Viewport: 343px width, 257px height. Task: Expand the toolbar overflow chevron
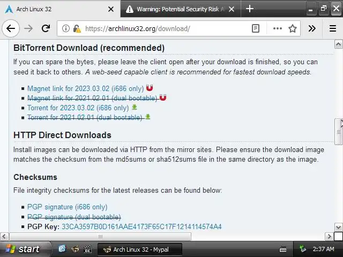312,28
